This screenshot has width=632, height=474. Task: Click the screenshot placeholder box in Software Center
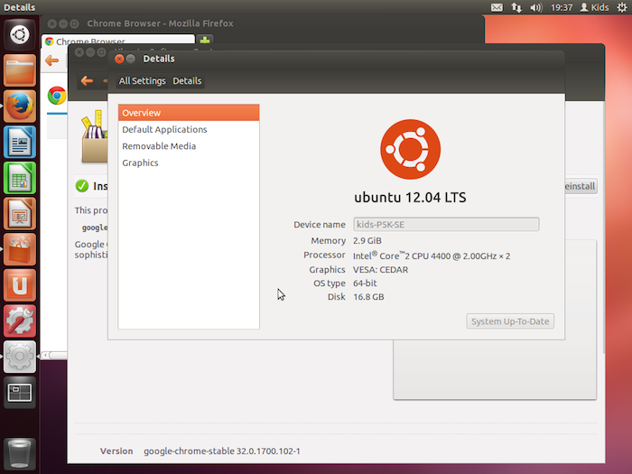(x=495, y=369)
